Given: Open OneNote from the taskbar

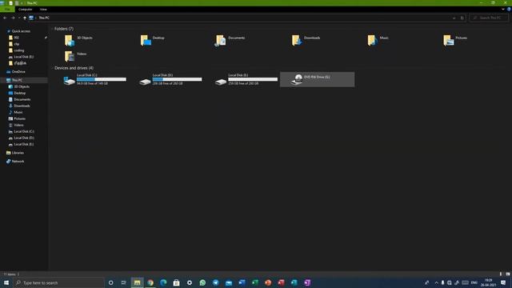Looking at the screenshot, I should coord(307,282).
